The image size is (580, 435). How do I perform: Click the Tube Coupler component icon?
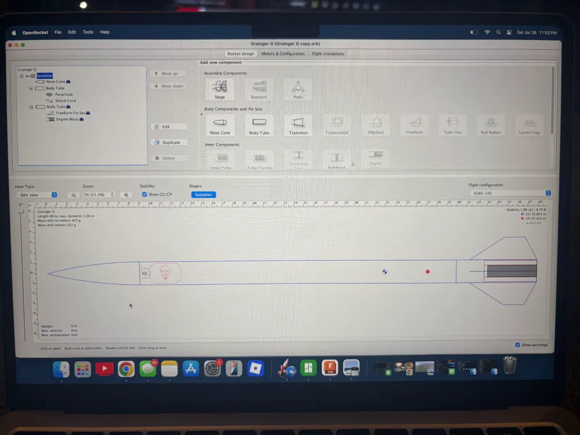pyautogui.click(x=260, y=160)
